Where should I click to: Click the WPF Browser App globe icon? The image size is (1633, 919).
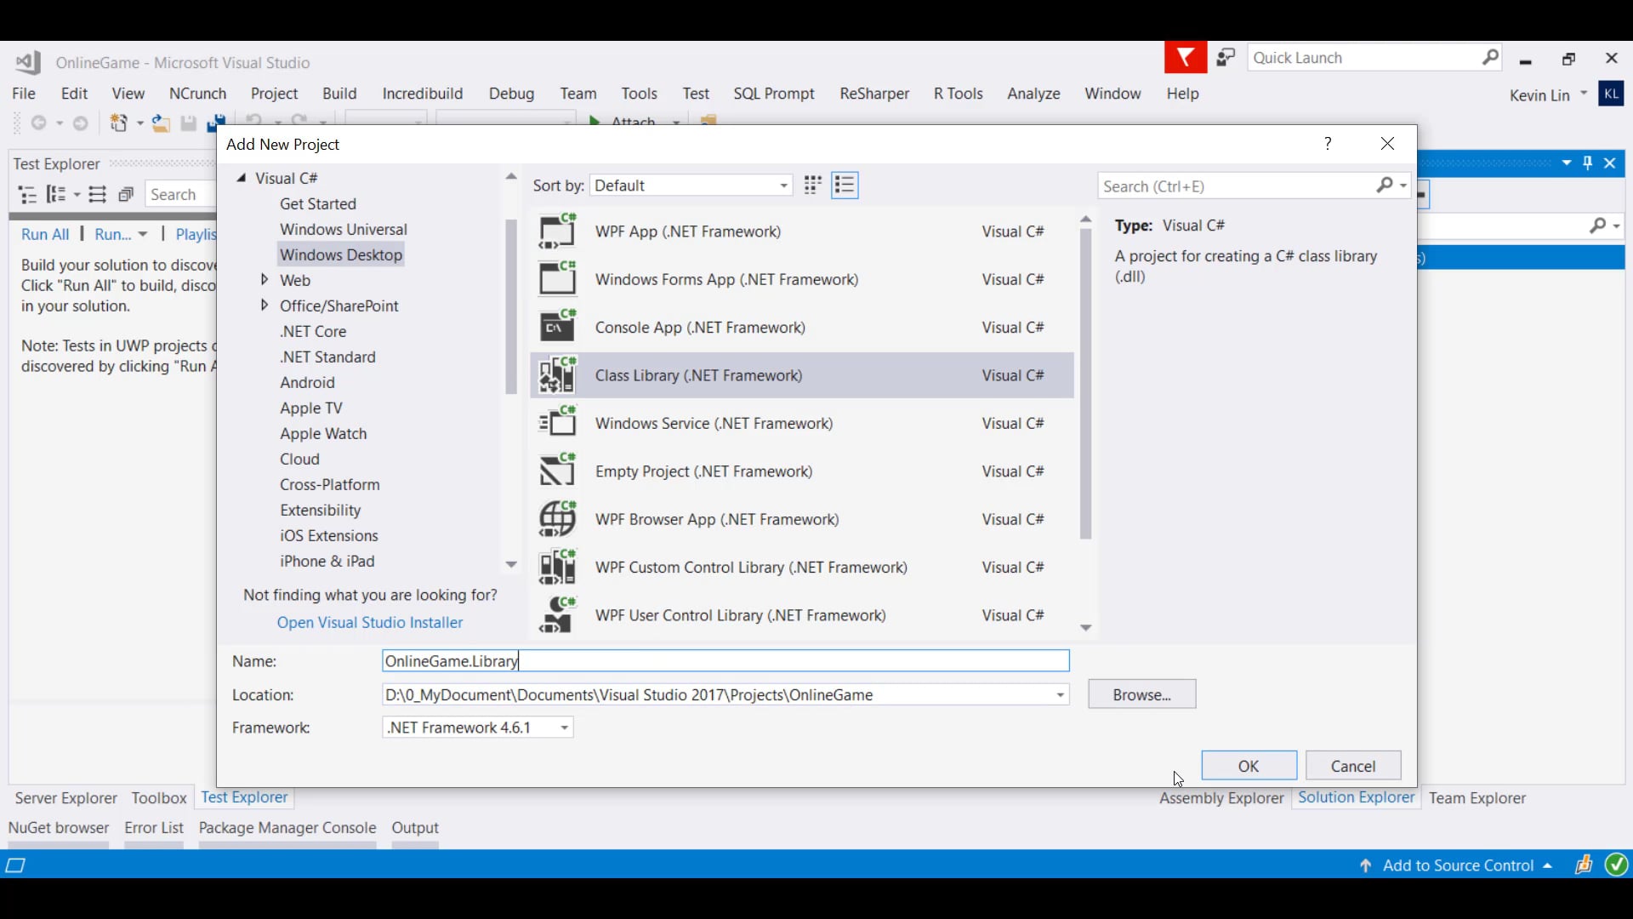(557, 519)
